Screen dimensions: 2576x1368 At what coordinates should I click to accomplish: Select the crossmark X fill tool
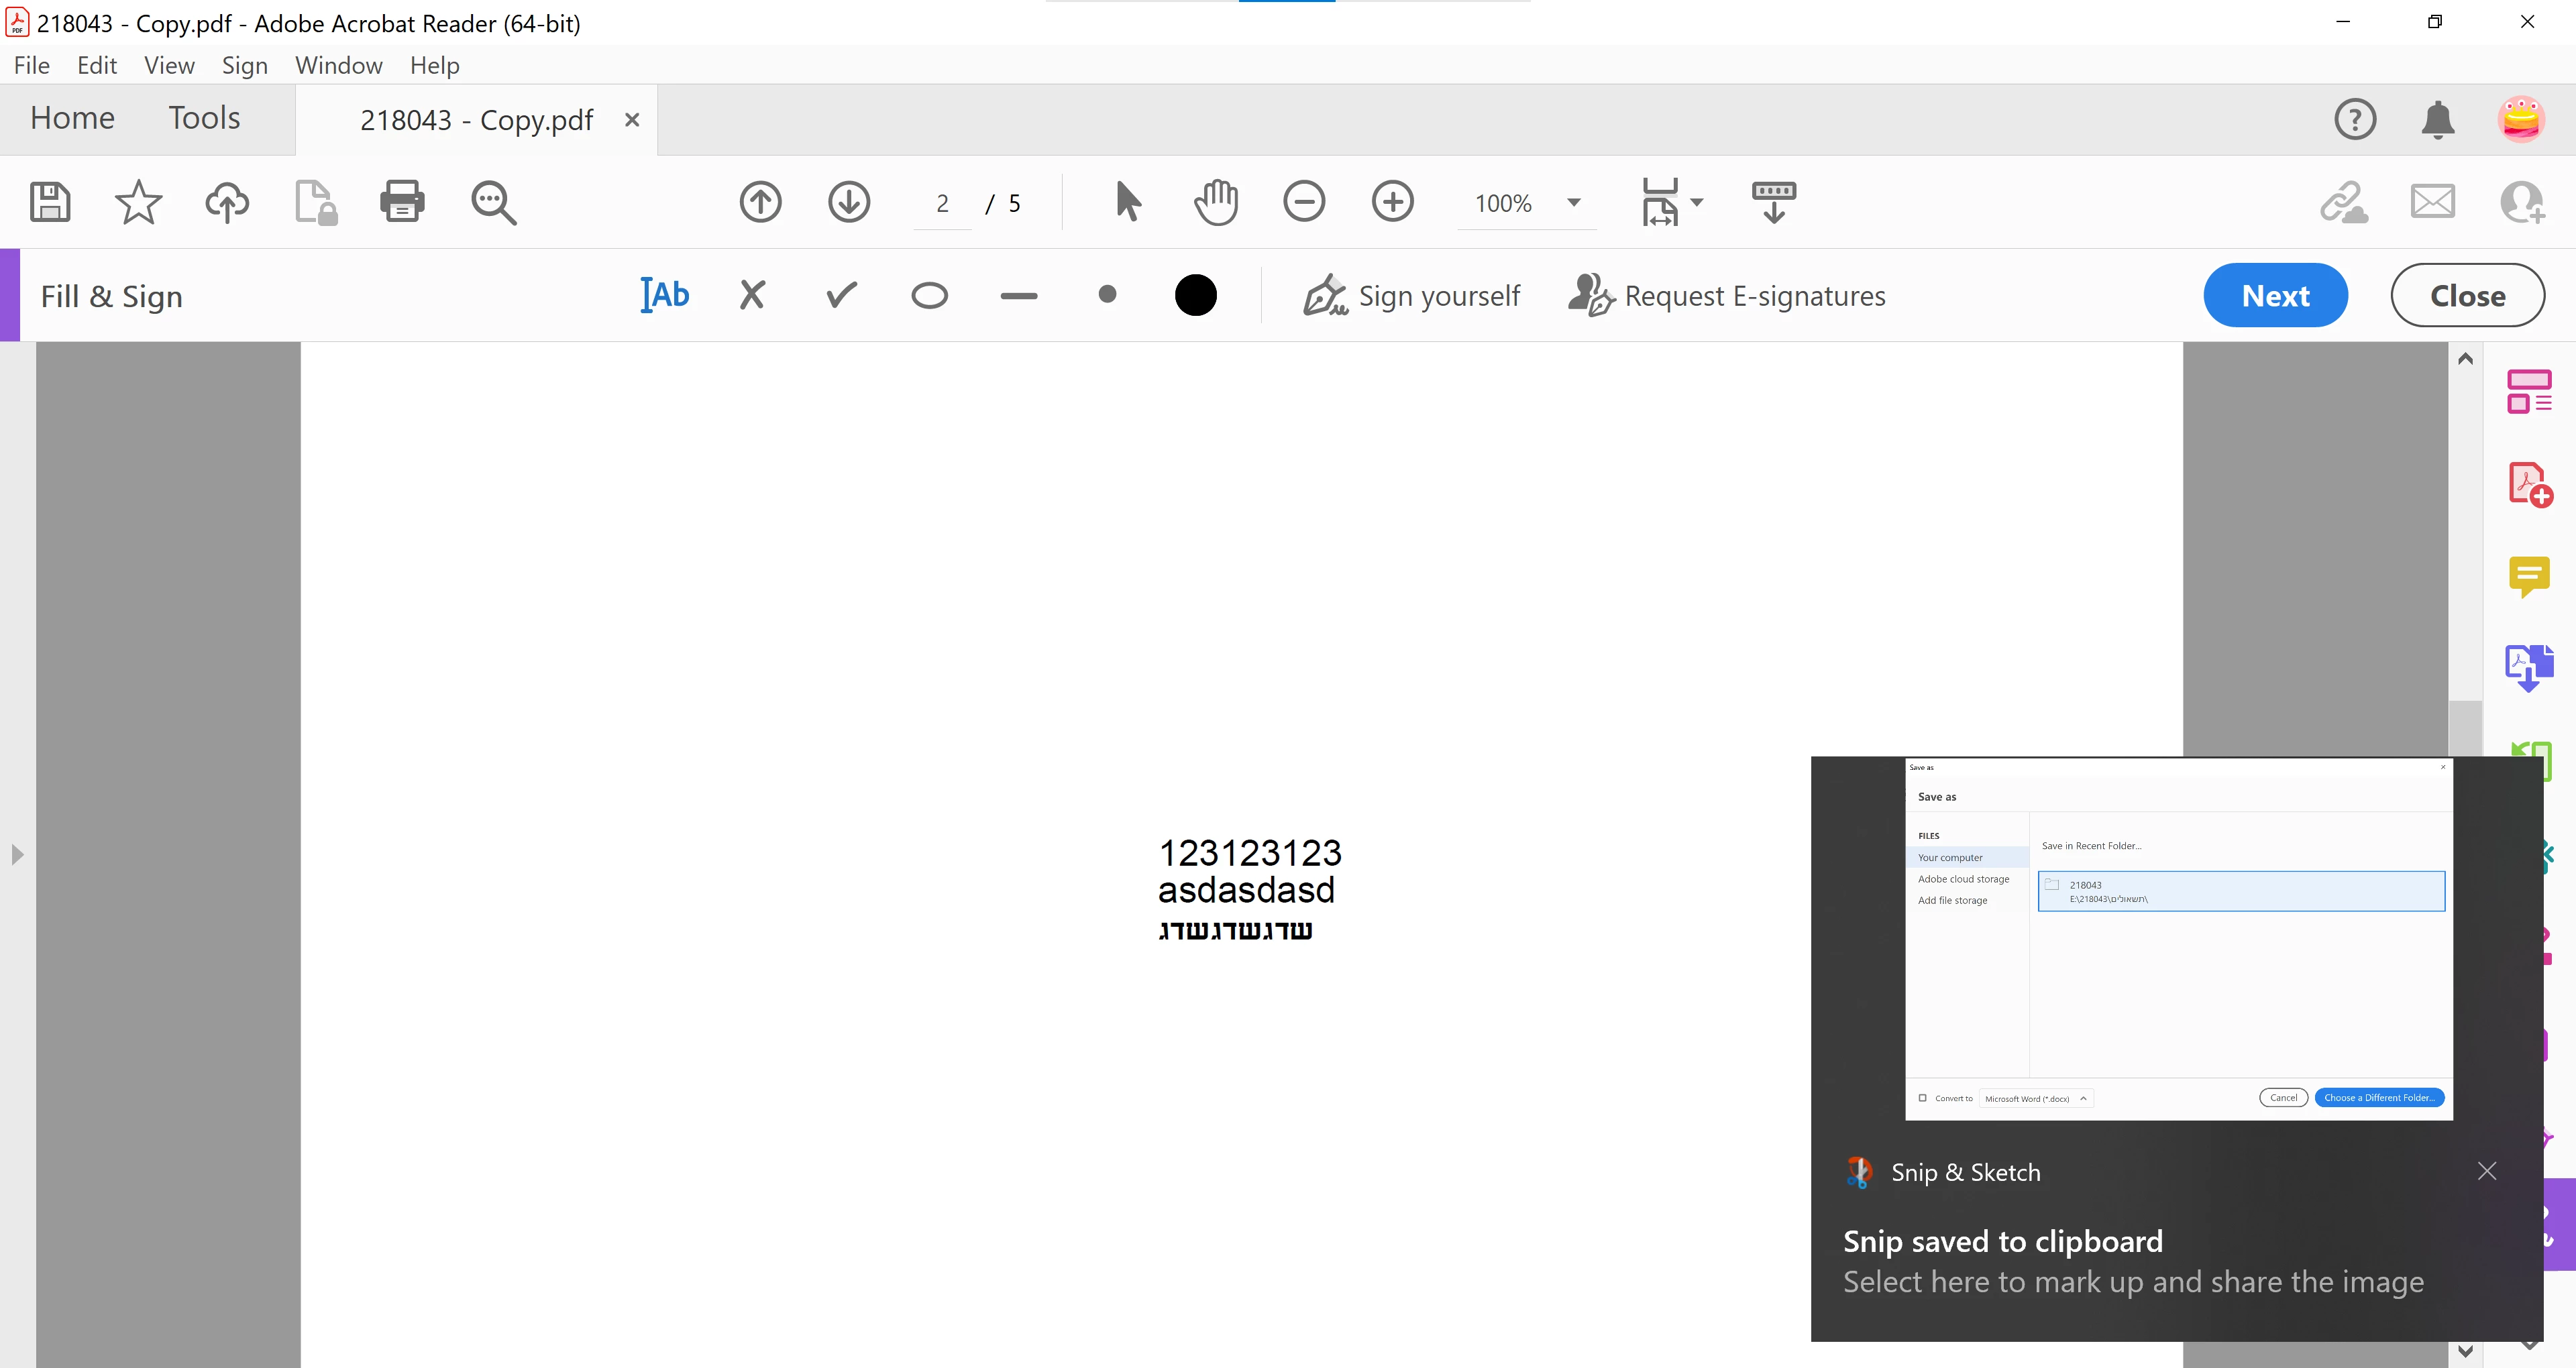[x=752, y=295]
